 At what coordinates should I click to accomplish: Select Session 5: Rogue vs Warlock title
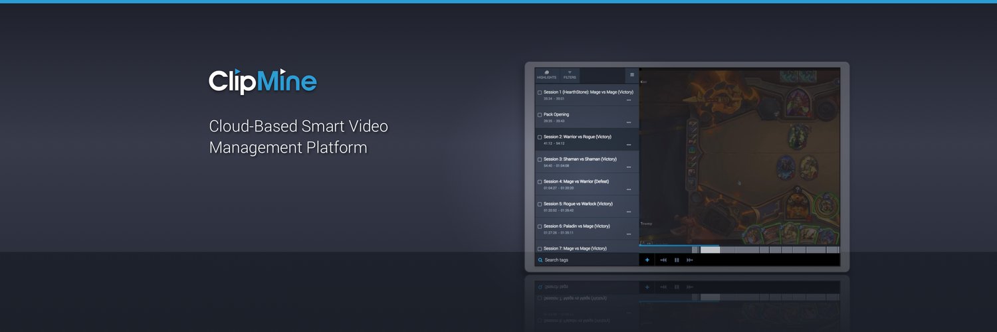pyautogui.click(x=578, y=204)
